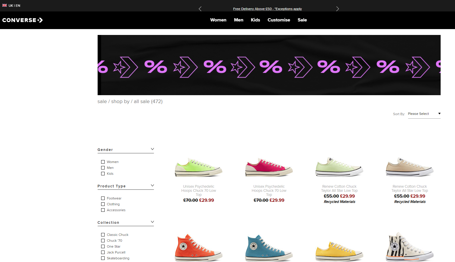The height and width of the screenshot is (262, 455).
Task: Check the Kids gender filter
Action: pyautogui.click(x=103, y=174)
